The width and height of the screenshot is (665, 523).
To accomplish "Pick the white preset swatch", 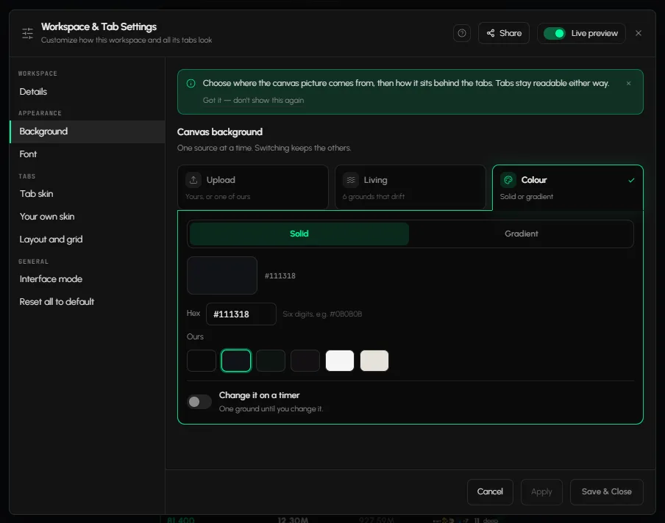I will (340, 361).
